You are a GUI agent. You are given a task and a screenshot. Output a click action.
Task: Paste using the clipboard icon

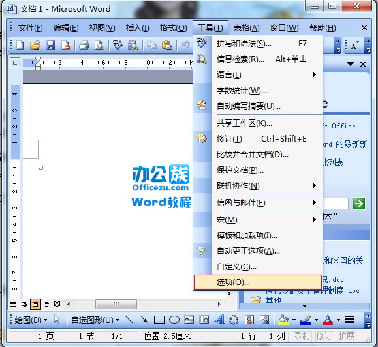(167, 45)
